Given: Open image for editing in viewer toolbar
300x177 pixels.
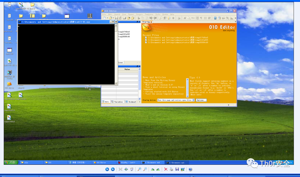Looking at the screenshot, I should tap(183, 169).
